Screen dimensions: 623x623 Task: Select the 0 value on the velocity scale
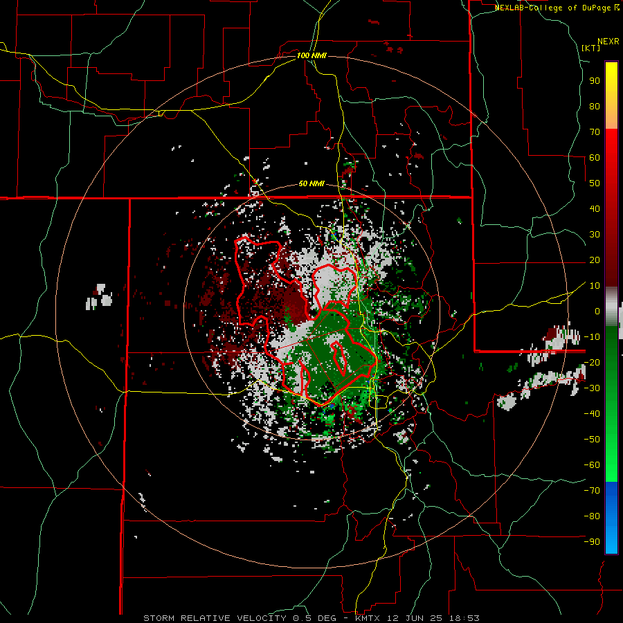click(597, 311)
